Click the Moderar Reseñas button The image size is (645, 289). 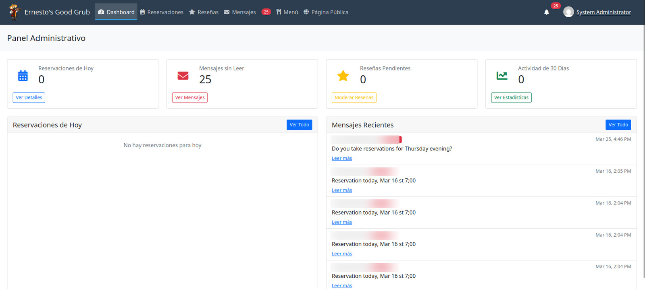tap(354, 97)
